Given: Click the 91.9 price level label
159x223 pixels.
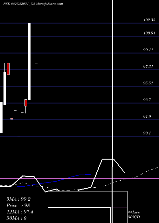Looking at the screenshot, I should (147, 117).
